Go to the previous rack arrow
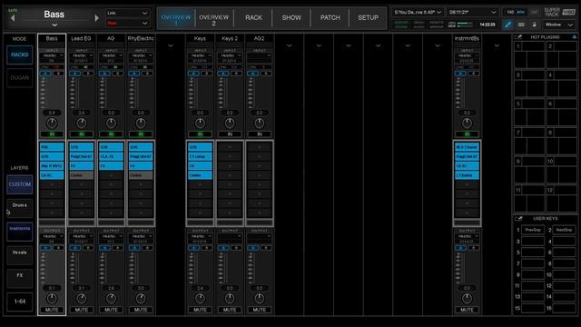The width and height of the screenshot is (581, 327). [x=13, y=18]
